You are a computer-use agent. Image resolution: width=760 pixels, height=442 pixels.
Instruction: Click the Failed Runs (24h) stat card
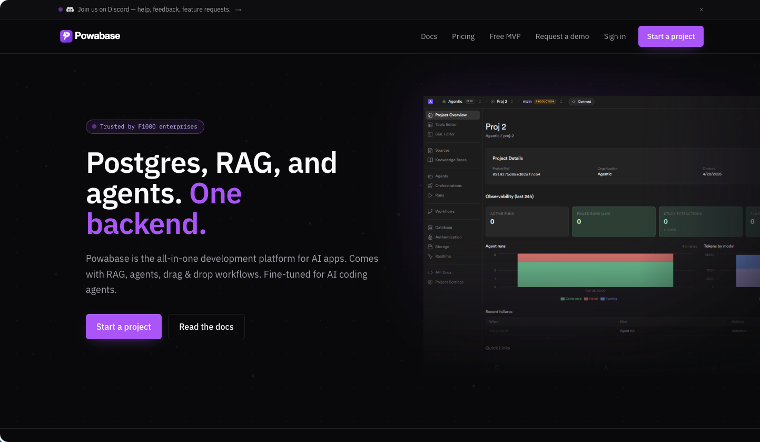click(614, 221)
